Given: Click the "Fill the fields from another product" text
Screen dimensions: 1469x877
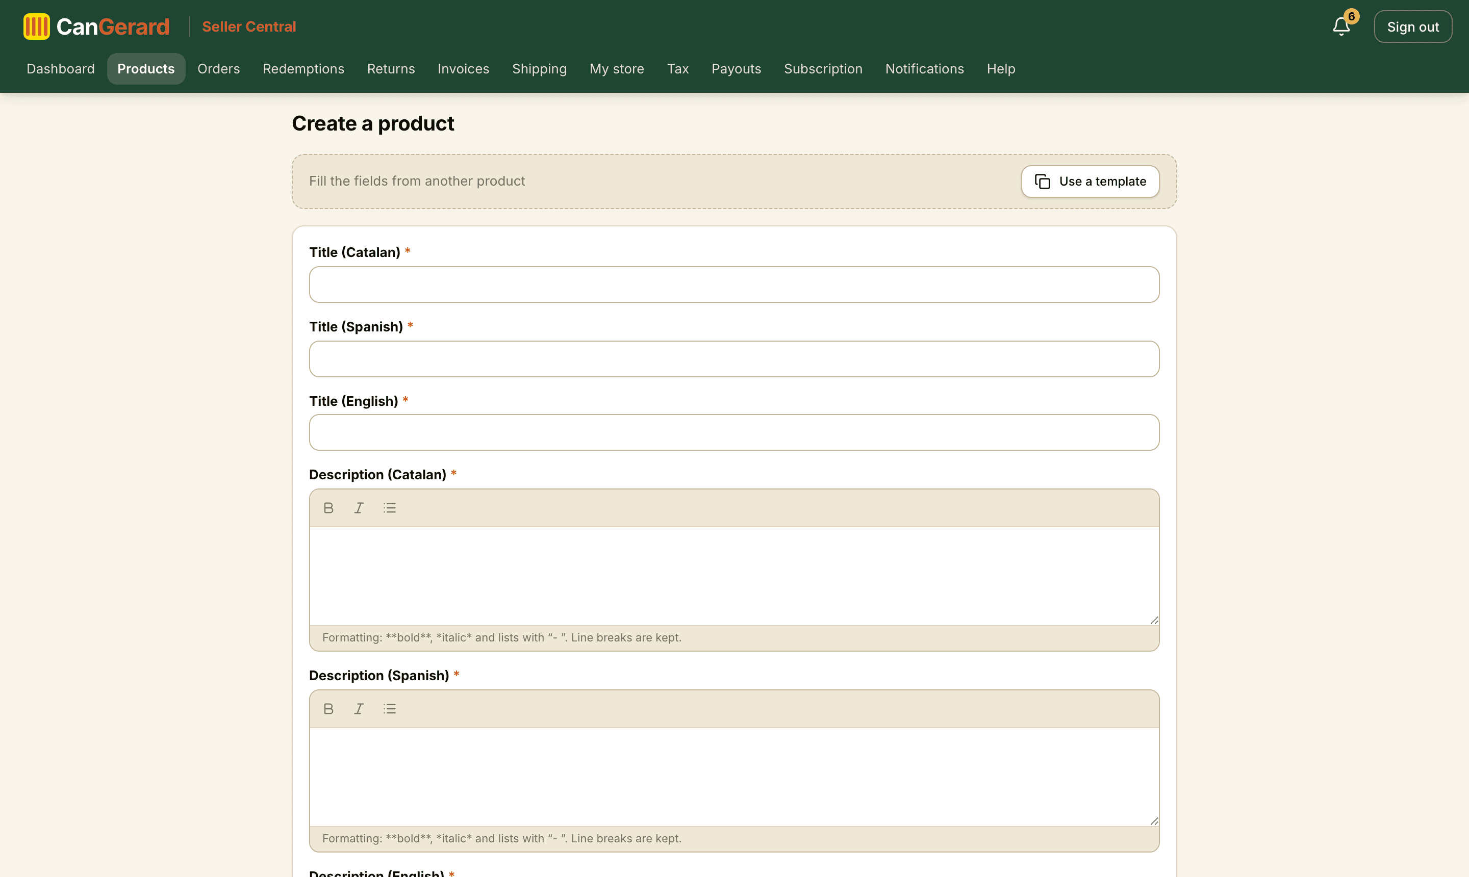Looking at the screenshot, I should (x=417, y=181).
